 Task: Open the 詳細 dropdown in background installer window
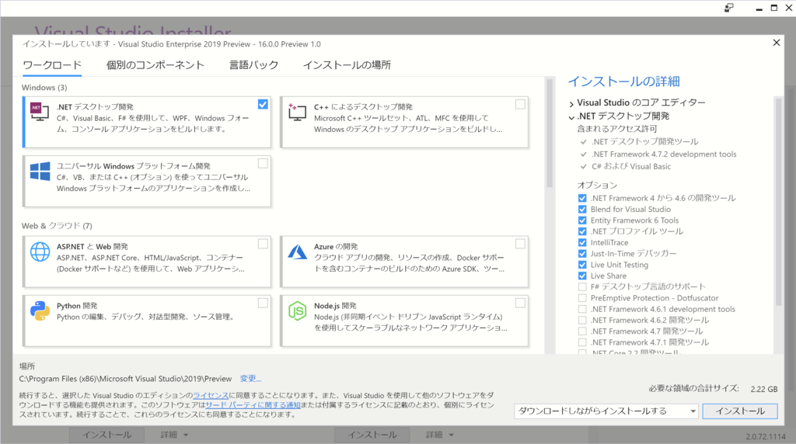[x=175, y=435]
